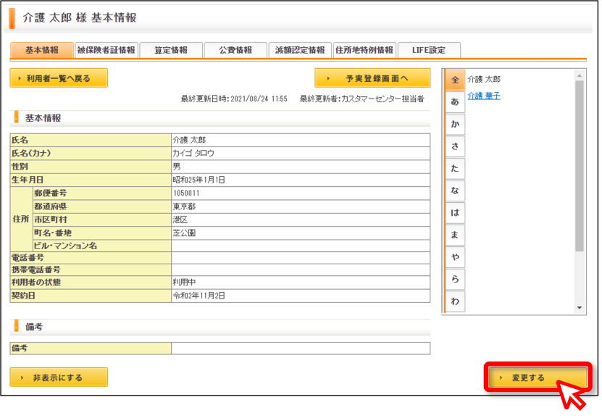Select the 公費情報 tab
Image resolution: width=602 pixels, height=418 pixels.
click(235, 50)
